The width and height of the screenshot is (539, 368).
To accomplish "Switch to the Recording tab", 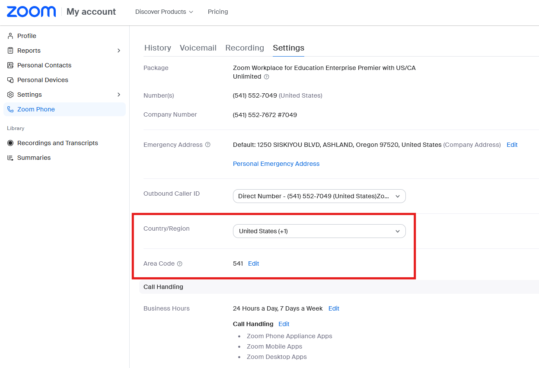I will click(245, 48).
